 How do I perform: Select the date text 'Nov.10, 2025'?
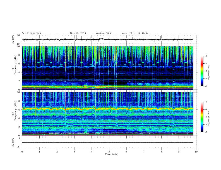(x=78, y=33)
